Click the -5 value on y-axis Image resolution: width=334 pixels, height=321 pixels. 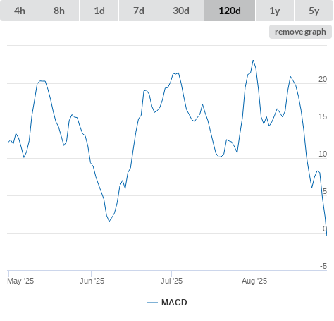(323, 266)
